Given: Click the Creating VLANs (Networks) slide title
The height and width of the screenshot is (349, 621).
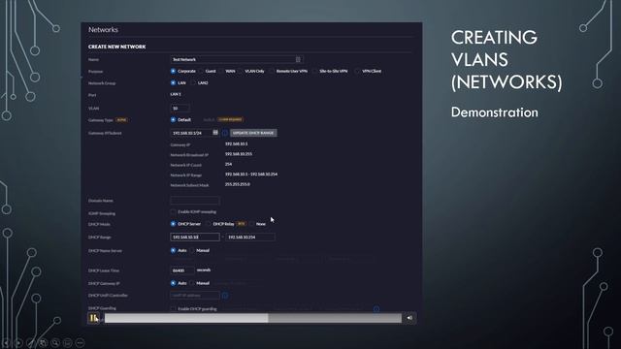Looking at the screenshot, I should point(507,60).
